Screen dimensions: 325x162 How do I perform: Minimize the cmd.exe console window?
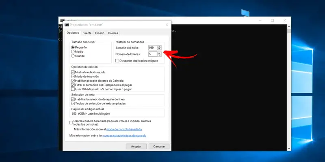click(x=260, y=20)
